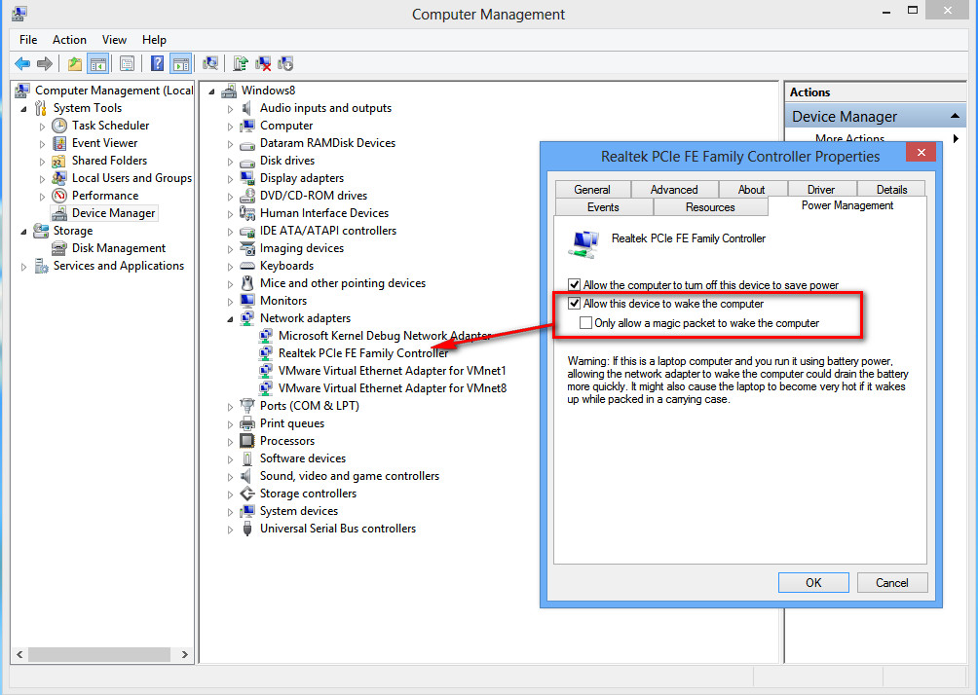Click the left arrow of left pane scrollbar
Screen dimensions: 978x695
pyautogui.click(x=19, y=654)
